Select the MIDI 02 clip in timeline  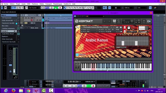58,23
